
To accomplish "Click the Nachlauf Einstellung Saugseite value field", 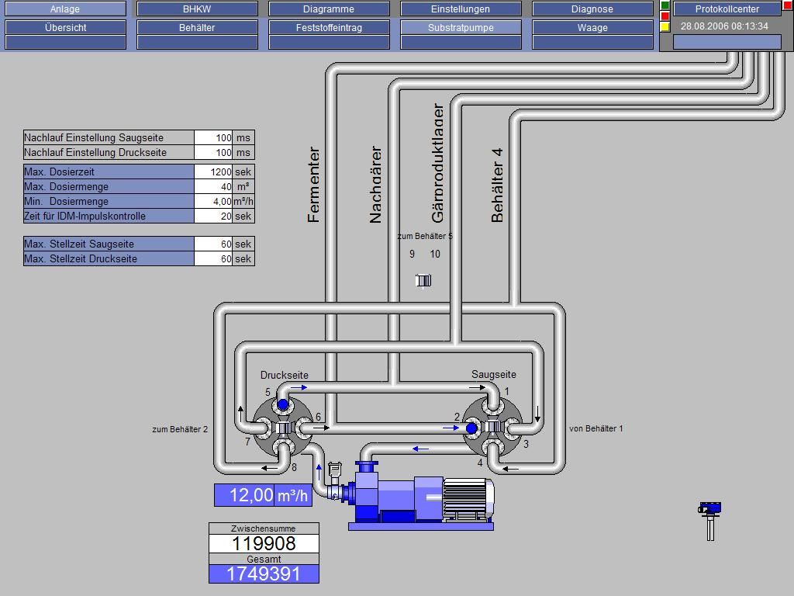I will coord(213,137).
